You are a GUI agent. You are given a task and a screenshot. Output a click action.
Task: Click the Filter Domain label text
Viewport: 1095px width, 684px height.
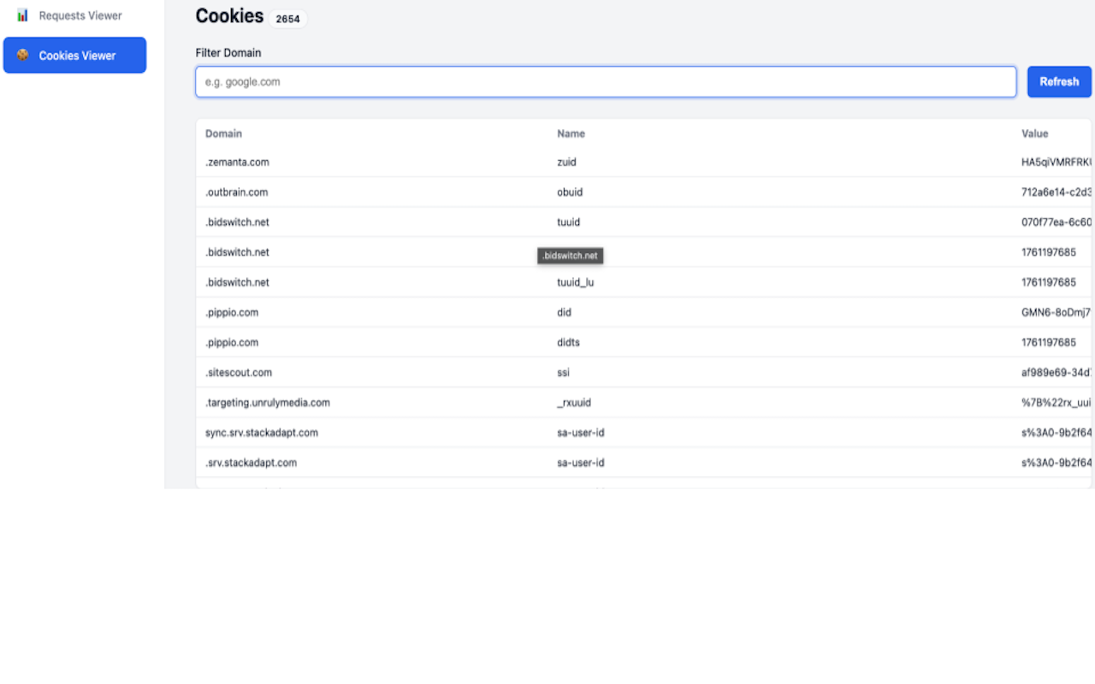tap(228, 53)
